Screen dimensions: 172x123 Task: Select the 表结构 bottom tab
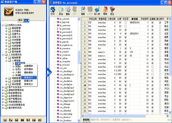86,120
